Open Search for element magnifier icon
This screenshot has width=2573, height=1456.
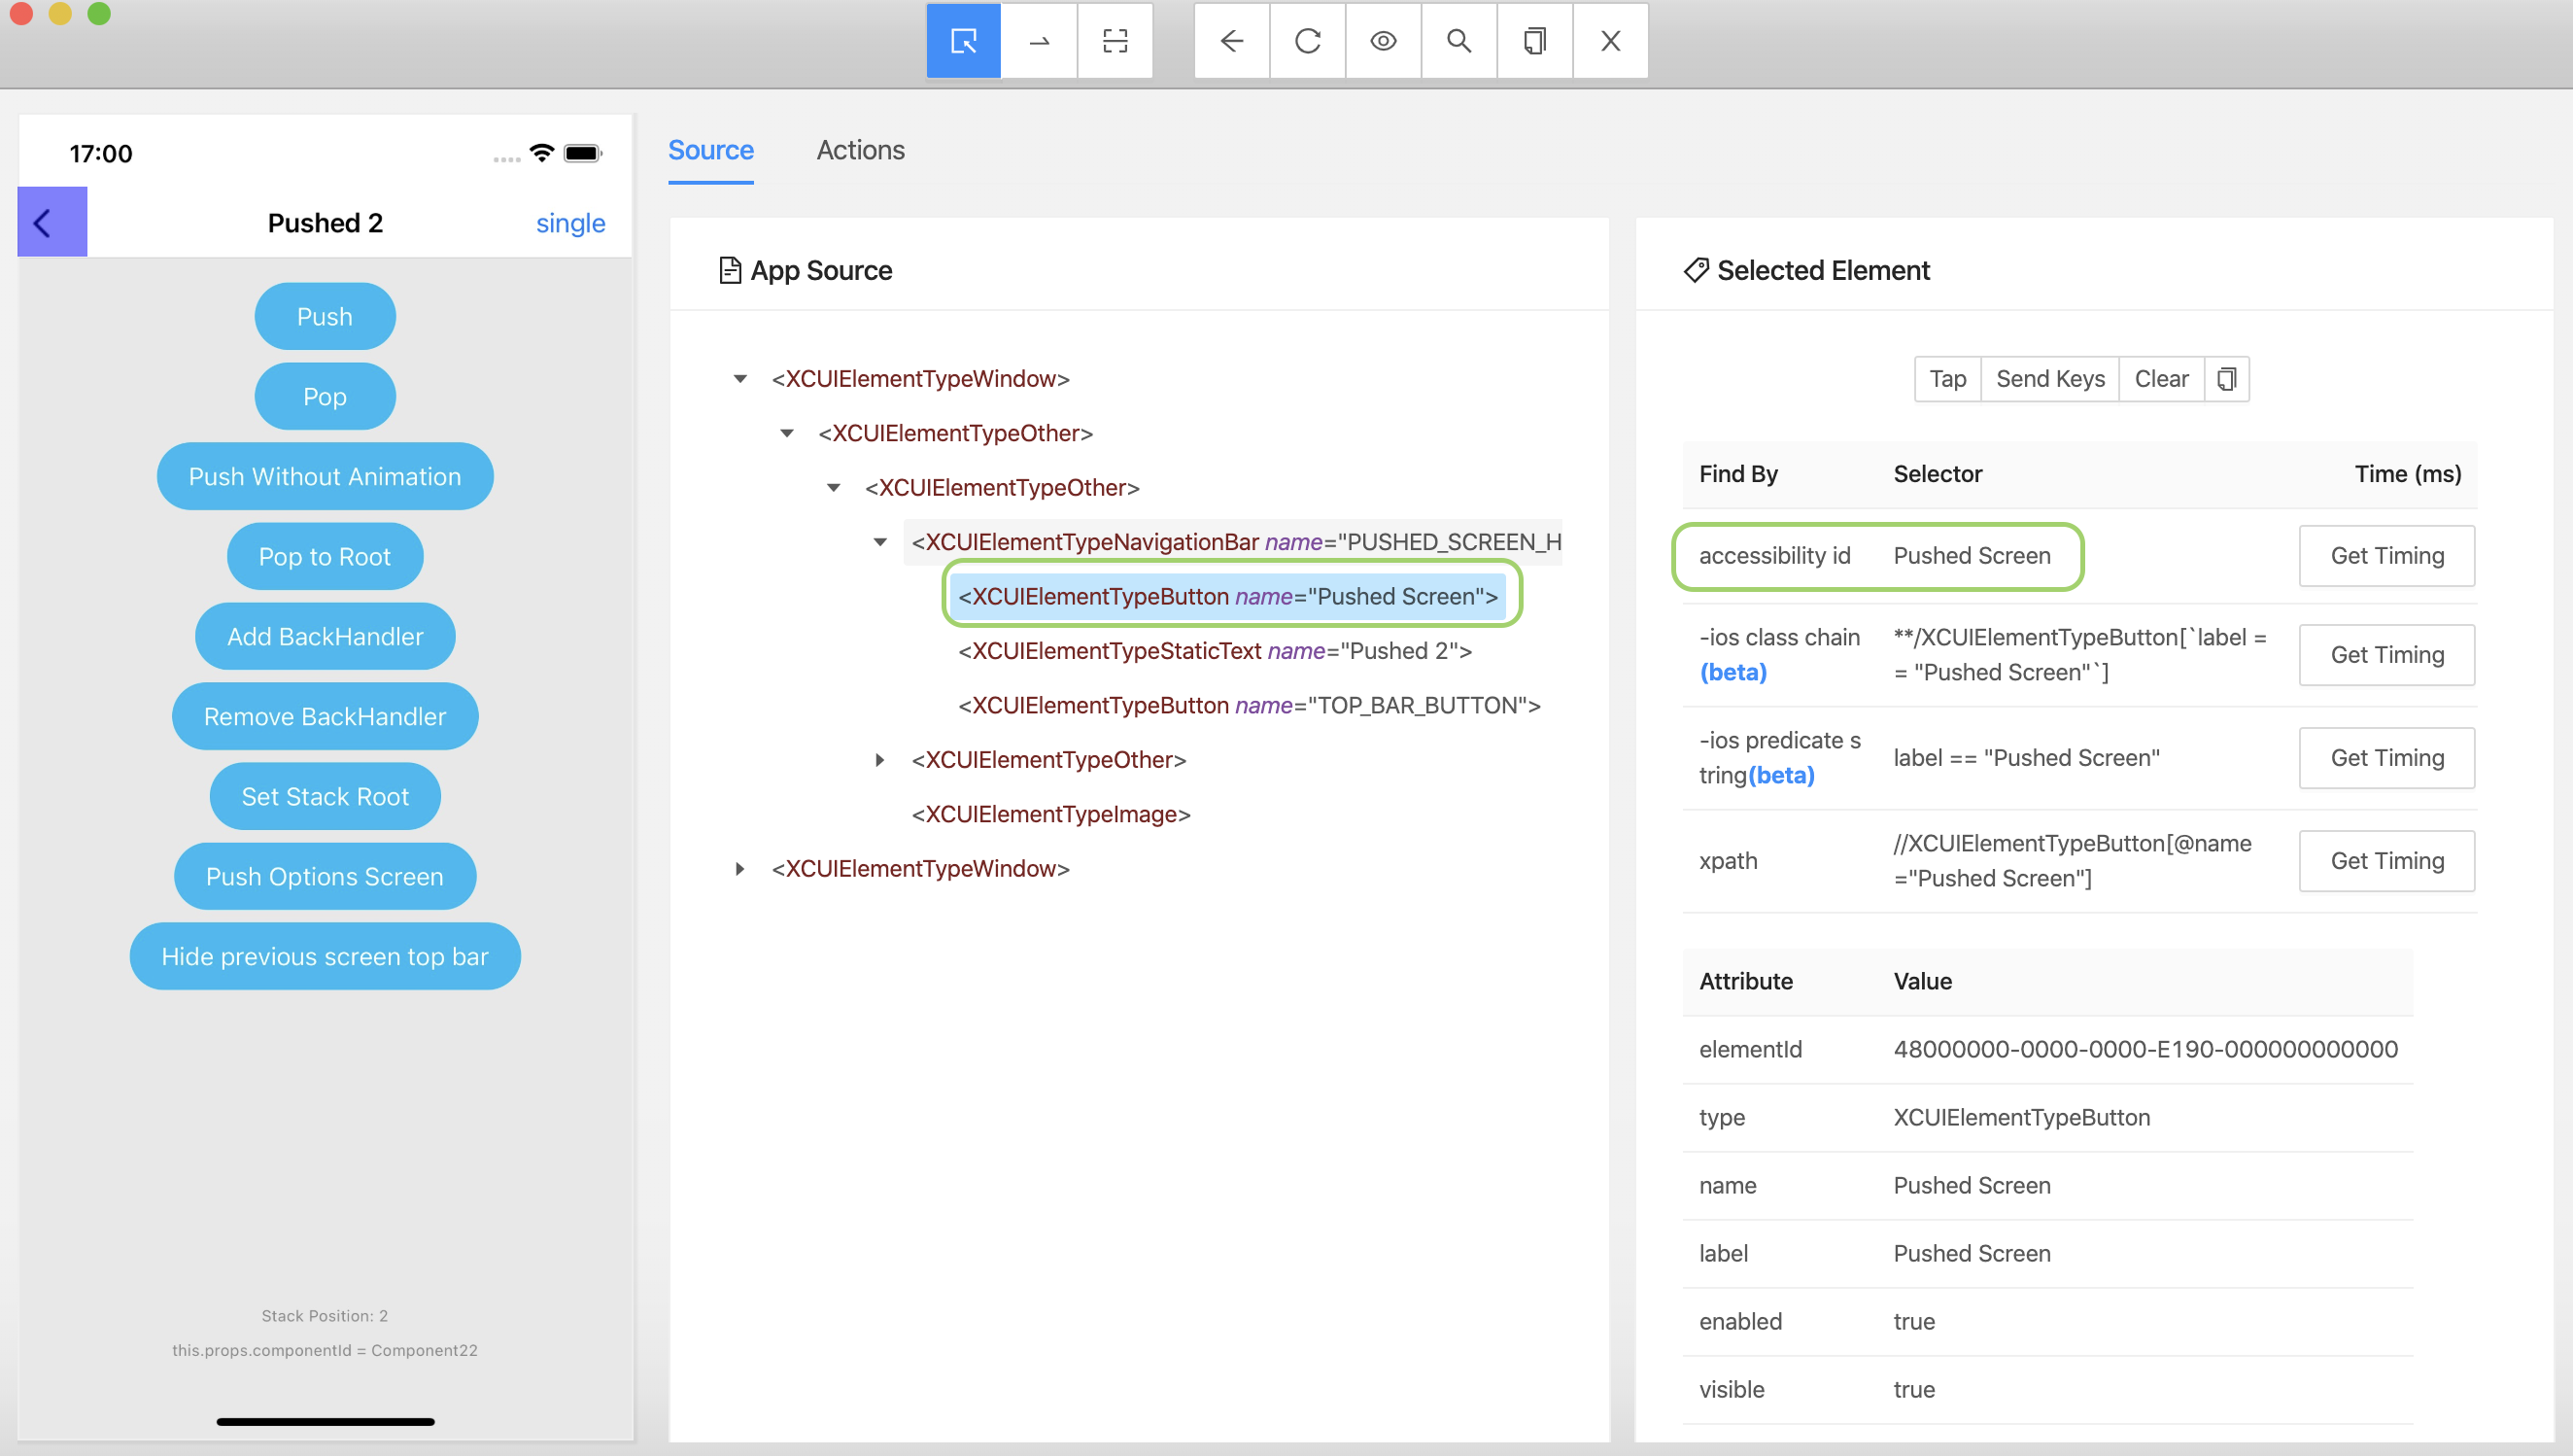click(x=1459, y=41)
